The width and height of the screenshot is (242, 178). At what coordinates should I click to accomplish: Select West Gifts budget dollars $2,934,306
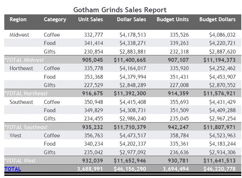(222, 152)
